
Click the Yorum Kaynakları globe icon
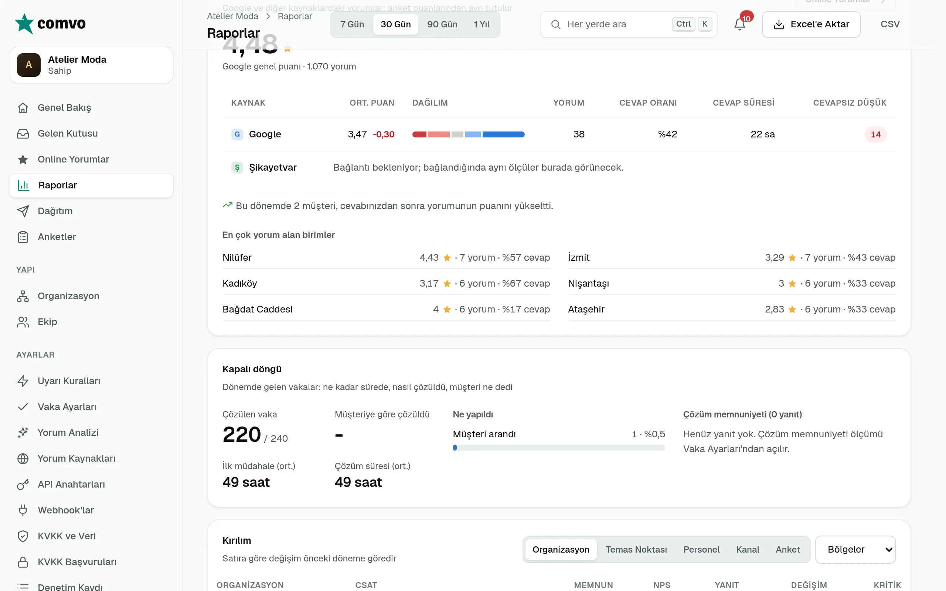click(x=23, y=458)
